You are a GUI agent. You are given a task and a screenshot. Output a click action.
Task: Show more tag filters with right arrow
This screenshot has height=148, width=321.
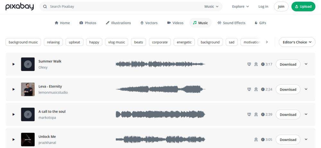pos(266,42)
